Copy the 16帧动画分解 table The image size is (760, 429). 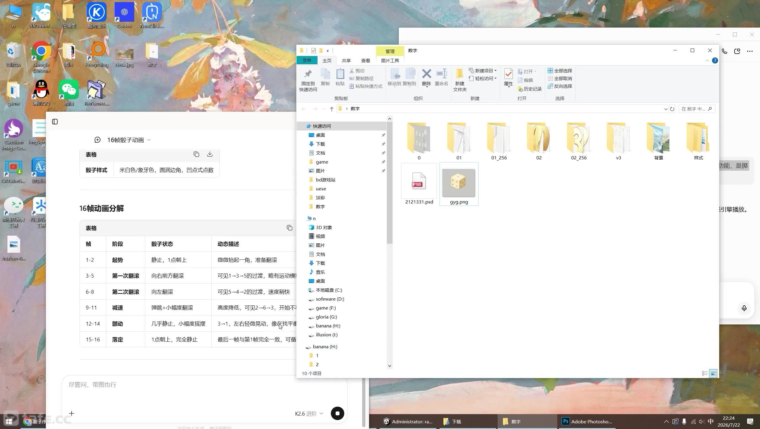pos(289,228)
